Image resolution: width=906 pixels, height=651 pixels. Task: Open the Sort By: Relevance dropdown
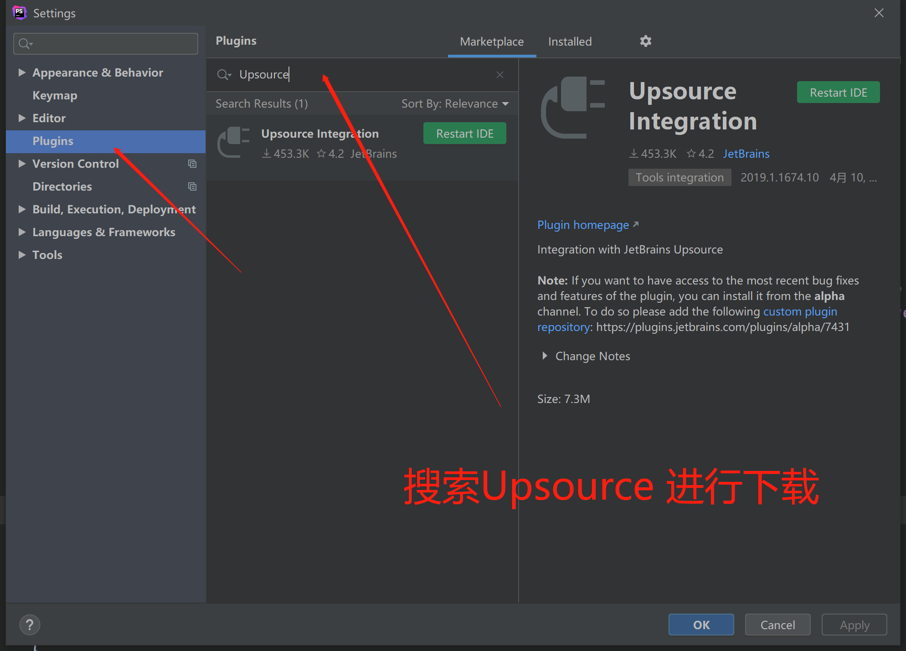pos(455,104)
